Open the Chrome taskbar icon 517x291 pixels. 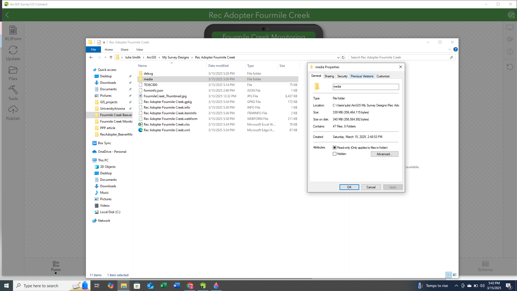click(x=190, y=286)
